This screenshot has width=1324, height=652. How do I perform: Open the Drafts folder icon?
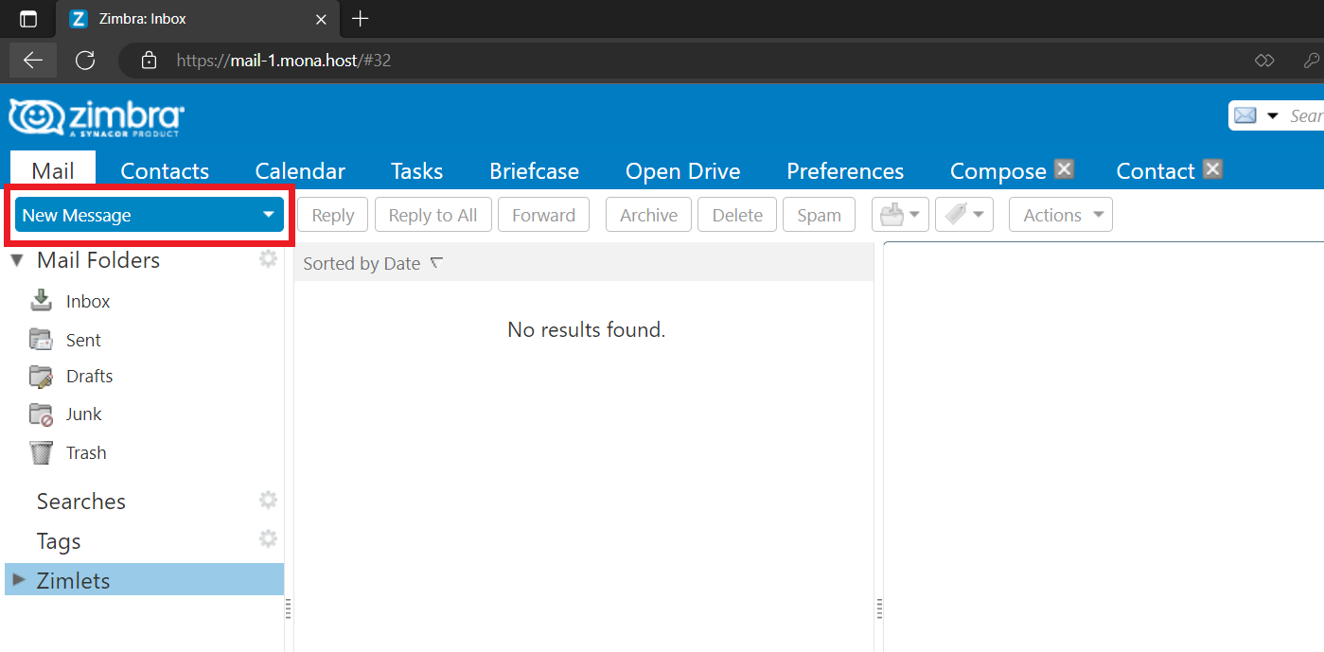(x=41, y=376)
